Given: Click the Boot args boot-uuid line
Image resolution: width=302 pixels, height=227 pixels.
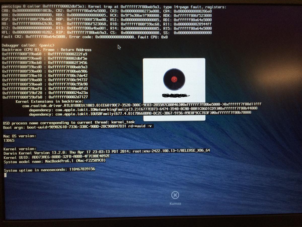Looking at the screenshot, I should (78, 126).
